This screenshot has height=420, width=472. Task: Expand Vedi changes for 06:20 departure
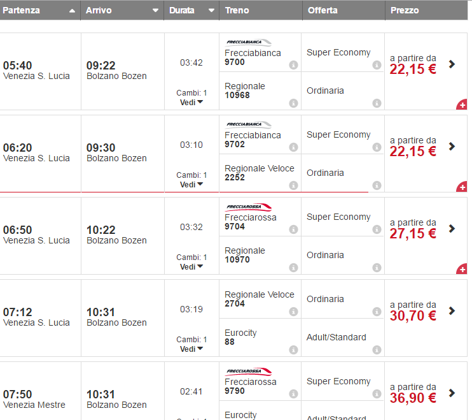pyautogui.click(x=191, y=184)
